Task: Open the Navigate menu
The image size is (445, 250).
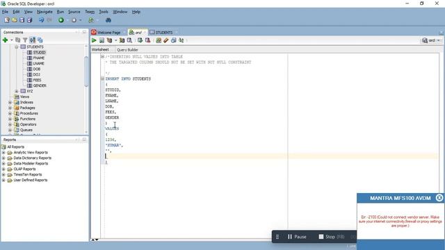Action: (44, 12)
